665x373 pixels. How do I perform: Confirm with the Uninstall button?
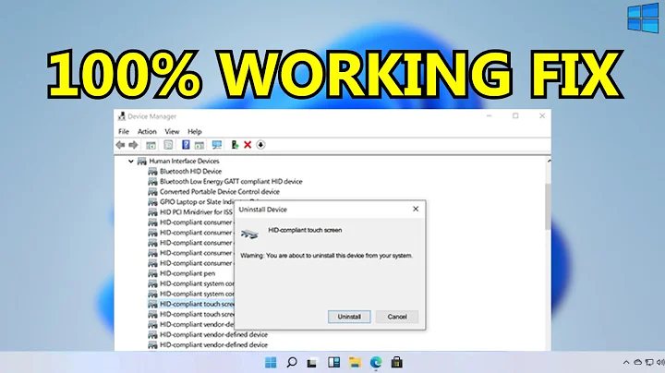click(349, 317)
